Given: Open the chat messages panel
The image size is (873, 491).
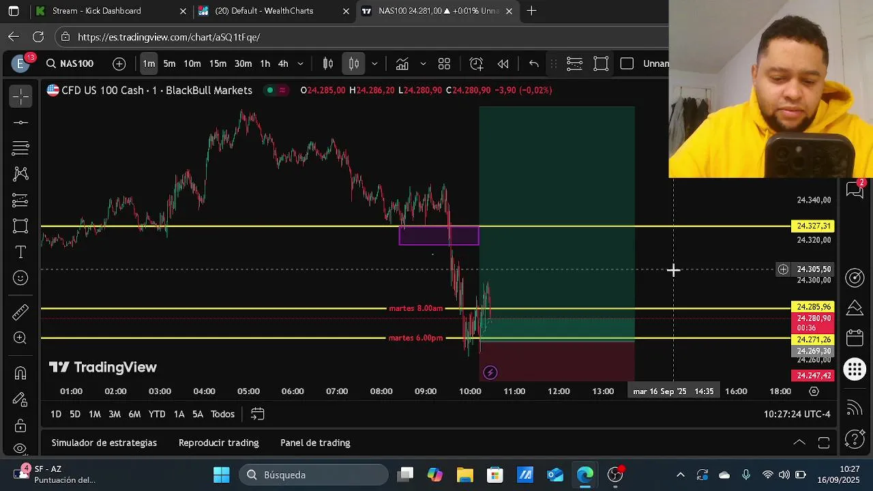Looking at the screenshot, I should tap(855, 190).
